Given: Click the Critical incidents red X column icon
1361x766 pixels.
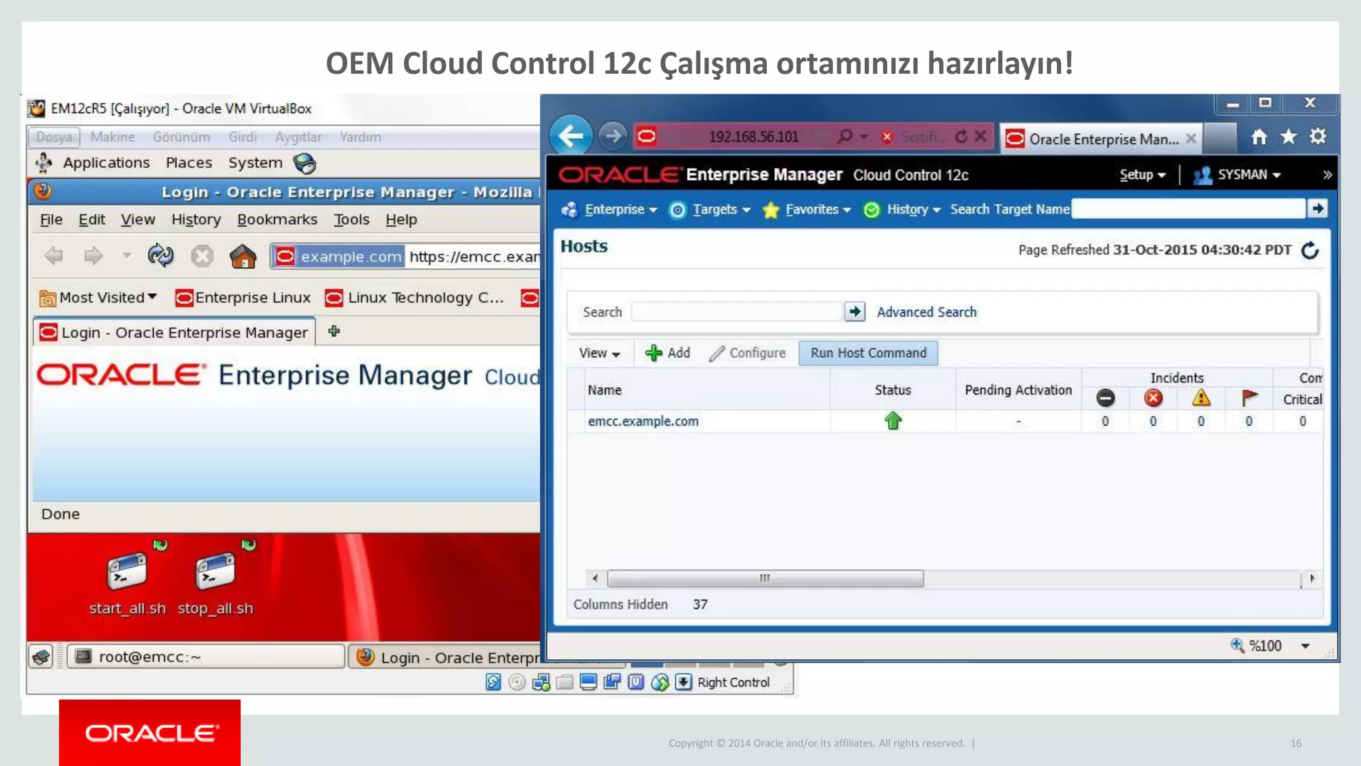Looking at the screenshot, I should [1153, 398].
